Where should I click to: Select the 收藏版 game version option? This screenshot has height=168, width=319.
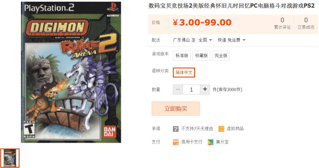click(202, 55)
